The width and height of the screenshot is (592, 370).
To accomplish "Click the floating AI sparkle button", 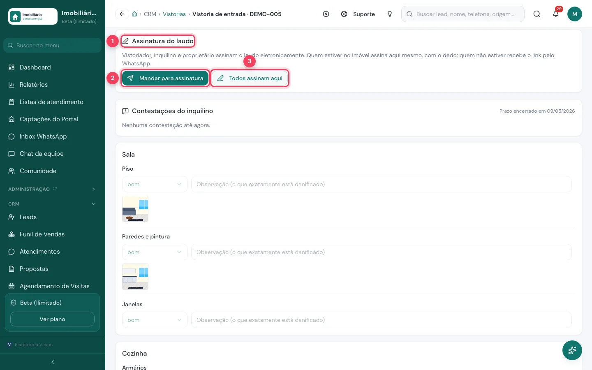I will point(572,350).
